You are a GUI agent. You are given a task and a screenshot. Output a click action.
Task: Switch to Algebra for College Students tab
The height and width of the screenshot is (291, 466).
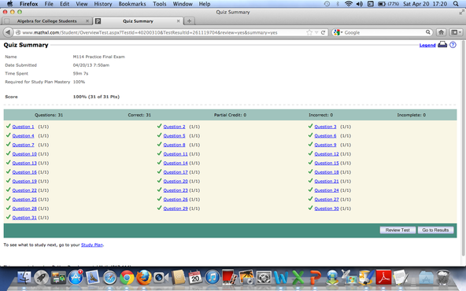[x=46, y=21]
